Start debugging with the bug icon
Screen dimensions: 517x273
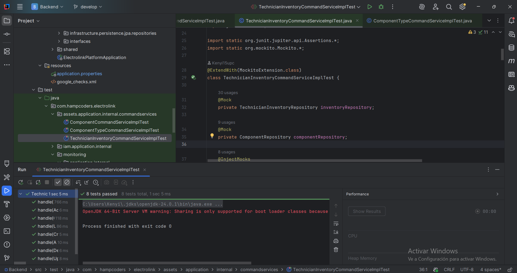pos(381,7)
